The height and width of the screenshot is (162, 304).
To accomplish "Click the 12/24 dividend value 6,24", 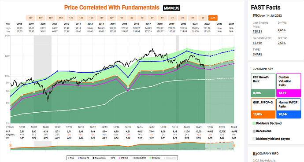I will click(234, 138).
